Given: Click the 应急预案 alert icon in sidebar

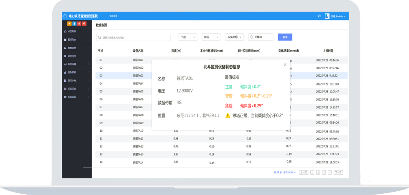Looking at the screenshot, I should 65,72.
